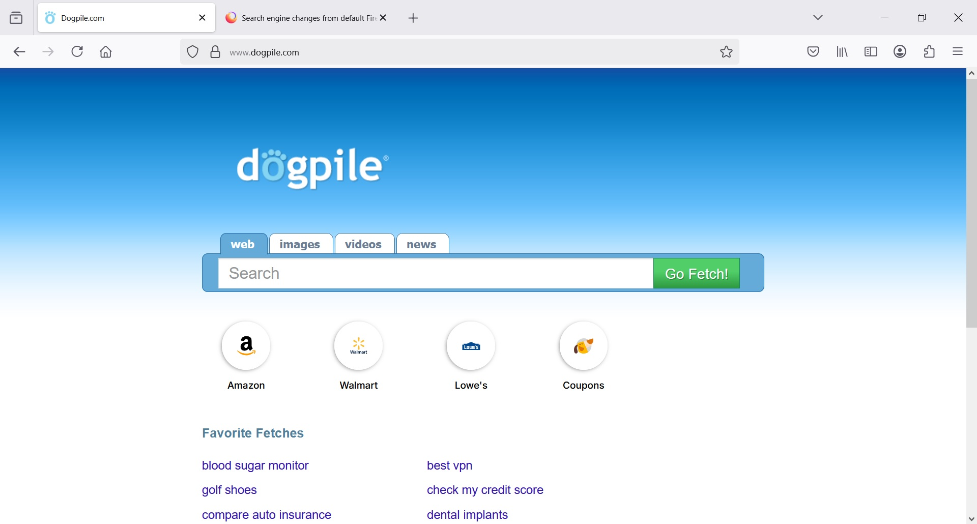Click scrollbar up arrow
The width and height of the screenshot is (977, 524).
tap(972, 74)
